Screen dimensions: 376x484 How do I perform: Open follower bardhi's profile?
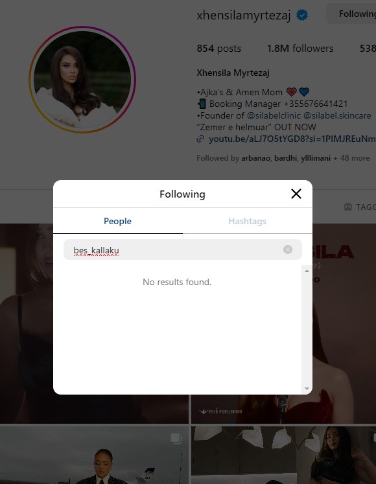(285, 158)
